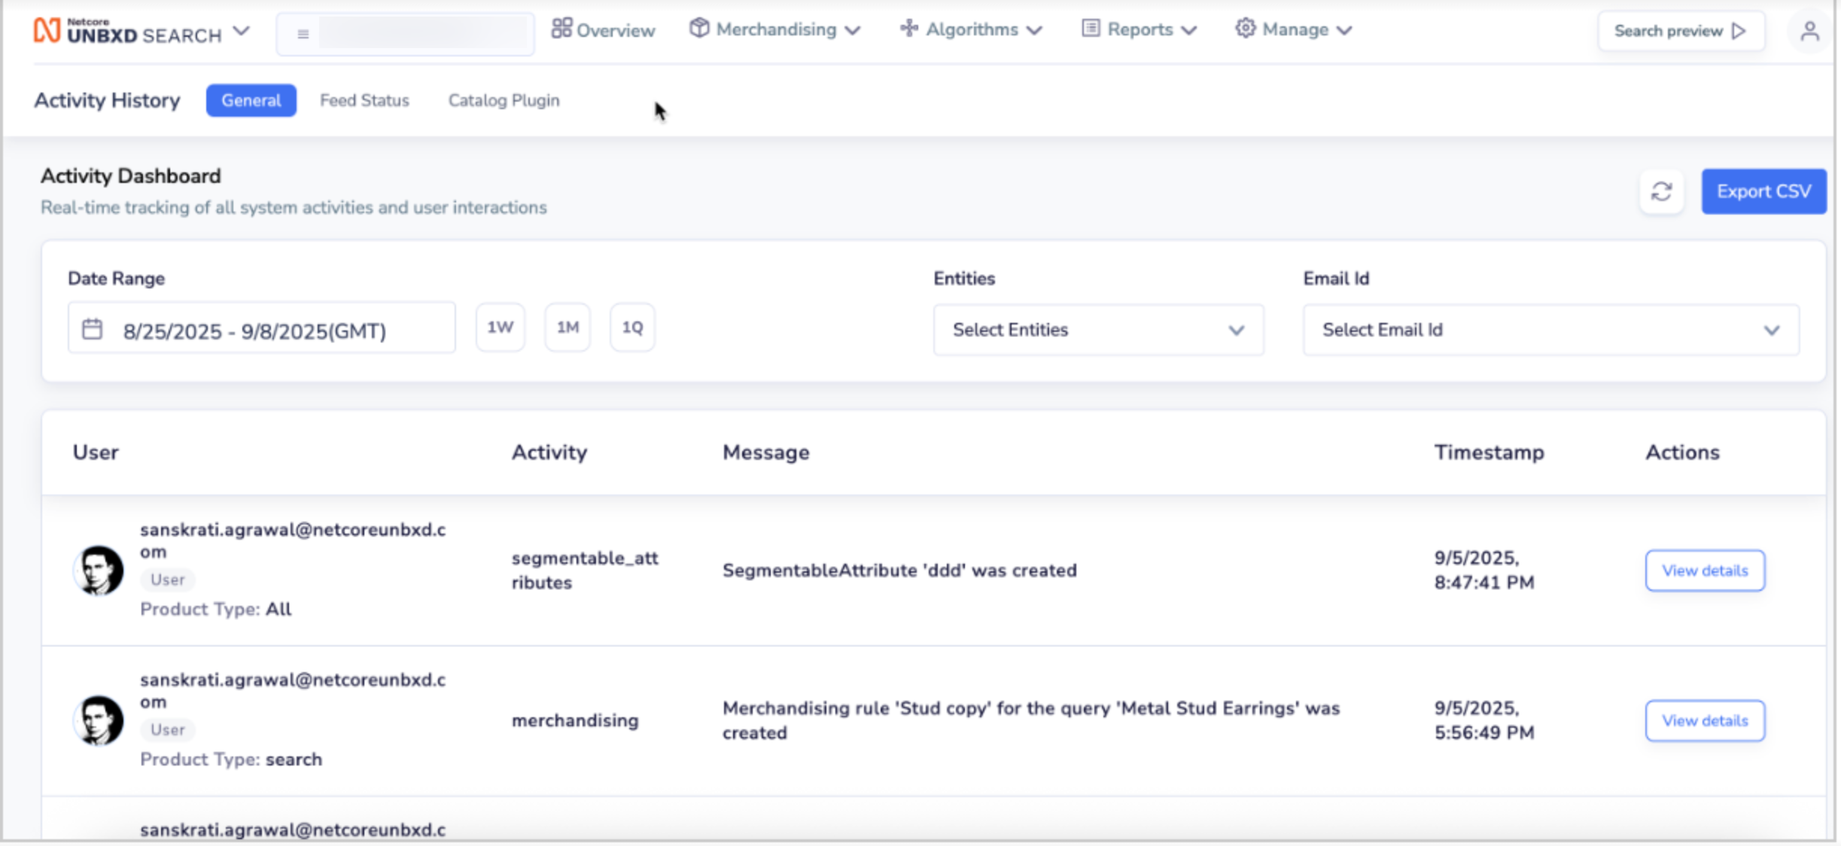
Task: Click timestamp 9/5/2025, 5:56:49 PM
Action: 1484,720
